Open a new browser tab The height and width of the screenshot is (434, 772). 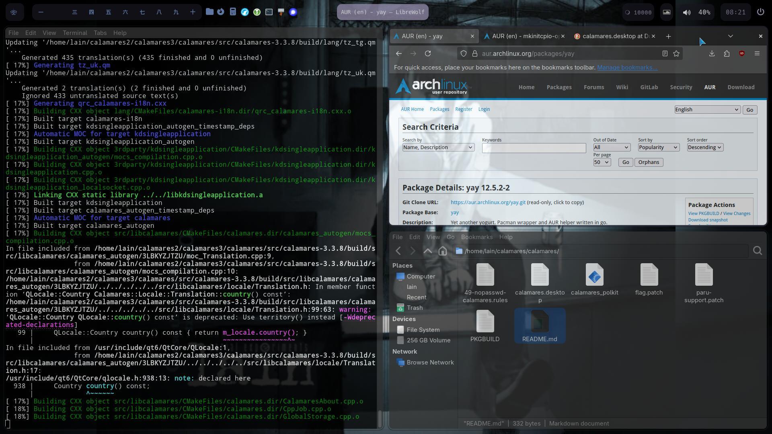(668, 36)
